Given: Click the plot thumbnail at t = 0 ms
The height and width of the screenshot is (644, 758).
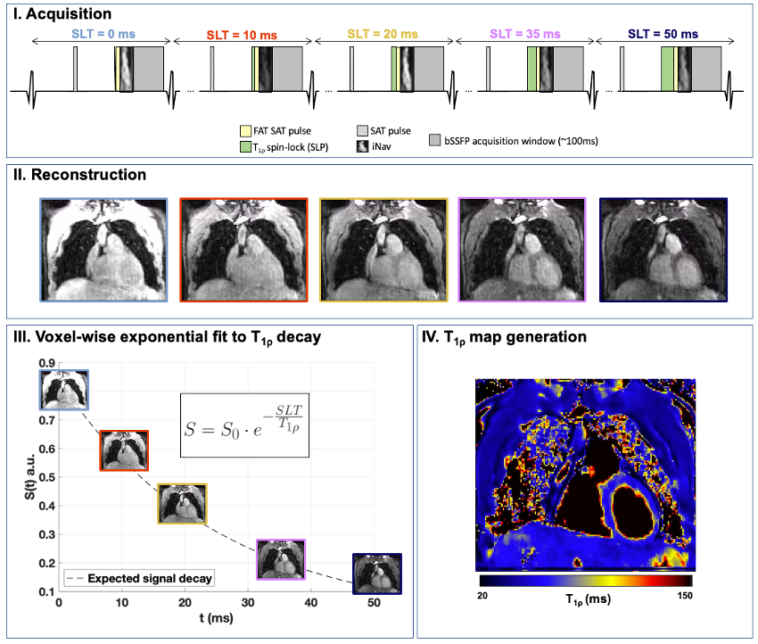Looking at the screenshot, I should click(63, 391).
